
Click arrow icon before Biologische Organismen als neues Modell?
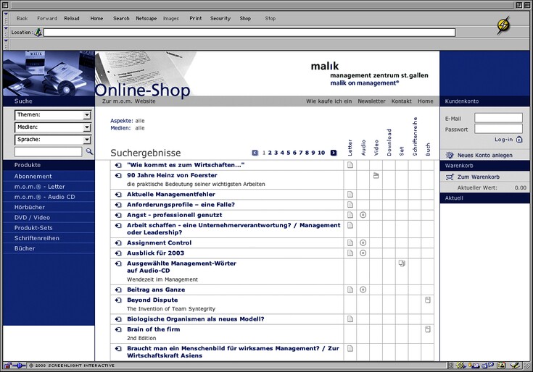tap(118, 319)
